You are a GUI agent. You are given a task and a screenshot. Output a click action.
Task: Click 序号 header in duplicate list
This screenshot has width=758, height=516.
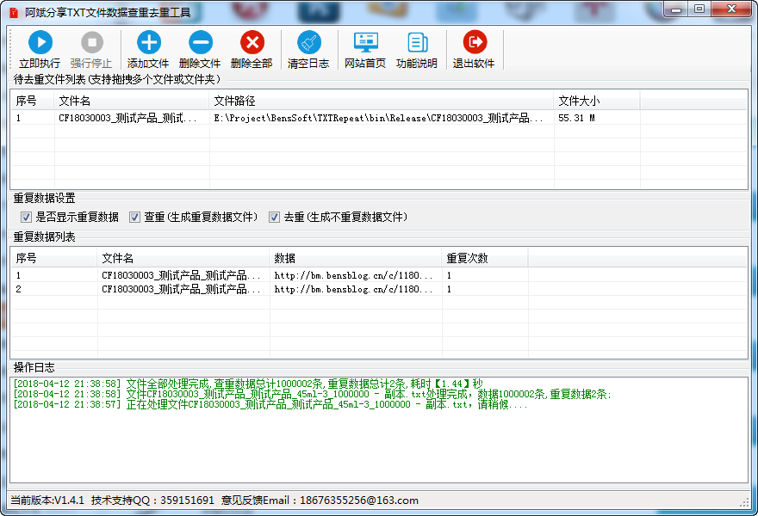[54, 258]
